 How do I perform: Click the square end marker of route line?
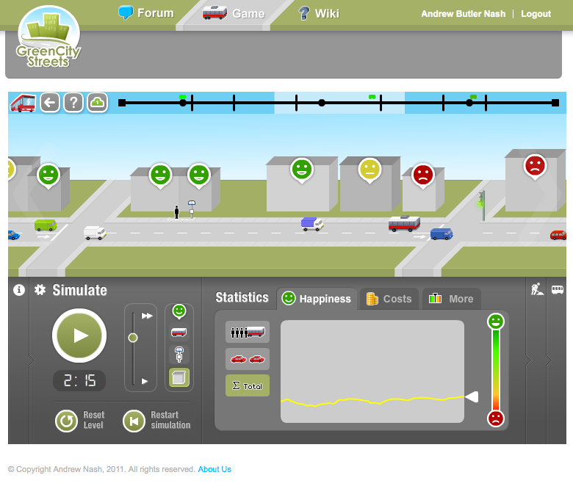[555, 103]
